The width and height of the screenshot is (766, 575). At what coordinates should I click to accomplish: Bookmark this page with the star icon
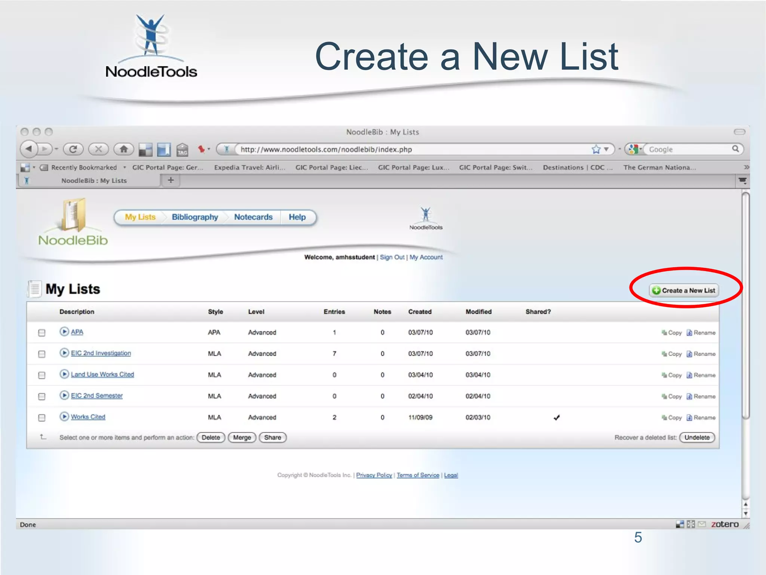click(x=596, y=149)
